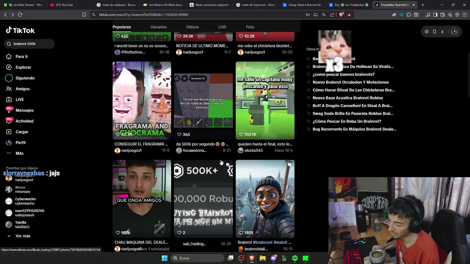Click the translate page icon

pyautogui.click(x=323, y=15)
